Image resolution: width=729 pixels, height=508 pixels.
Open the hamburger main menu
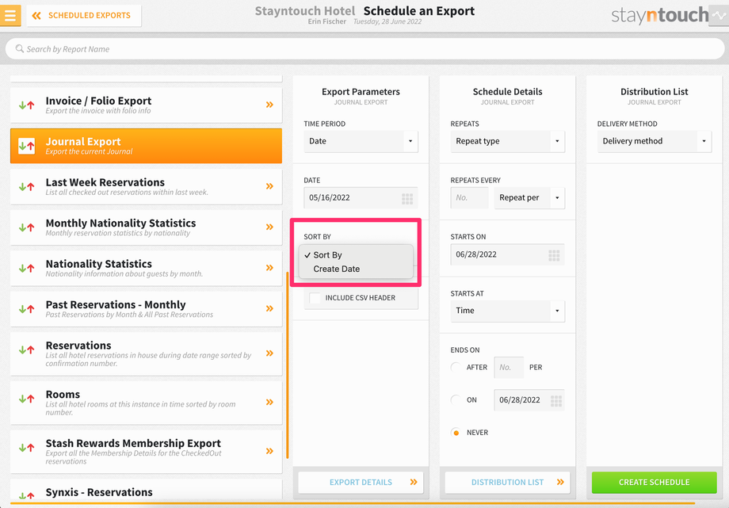(10, 15)
